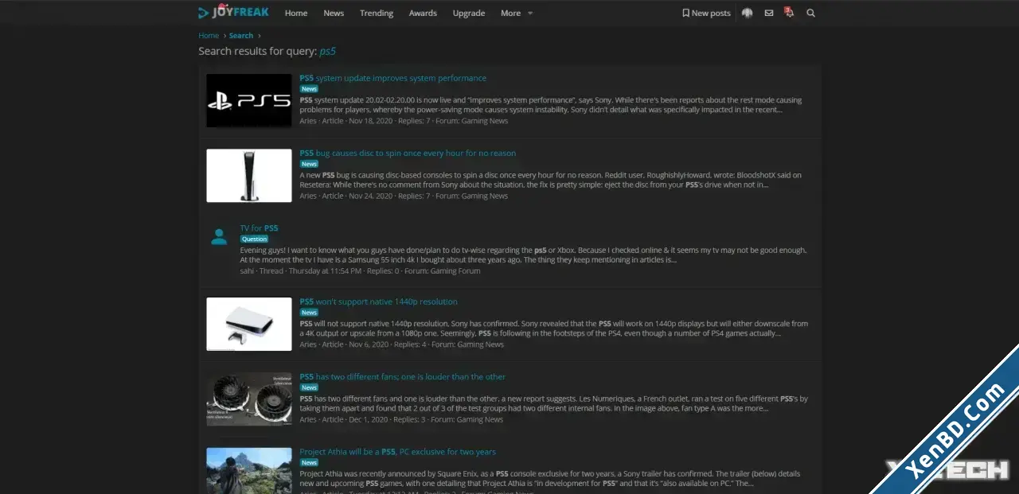Click the "Replies: 0" text
Image resolution: width=1019 pixels, height=494 pixels.
[382, 270]
